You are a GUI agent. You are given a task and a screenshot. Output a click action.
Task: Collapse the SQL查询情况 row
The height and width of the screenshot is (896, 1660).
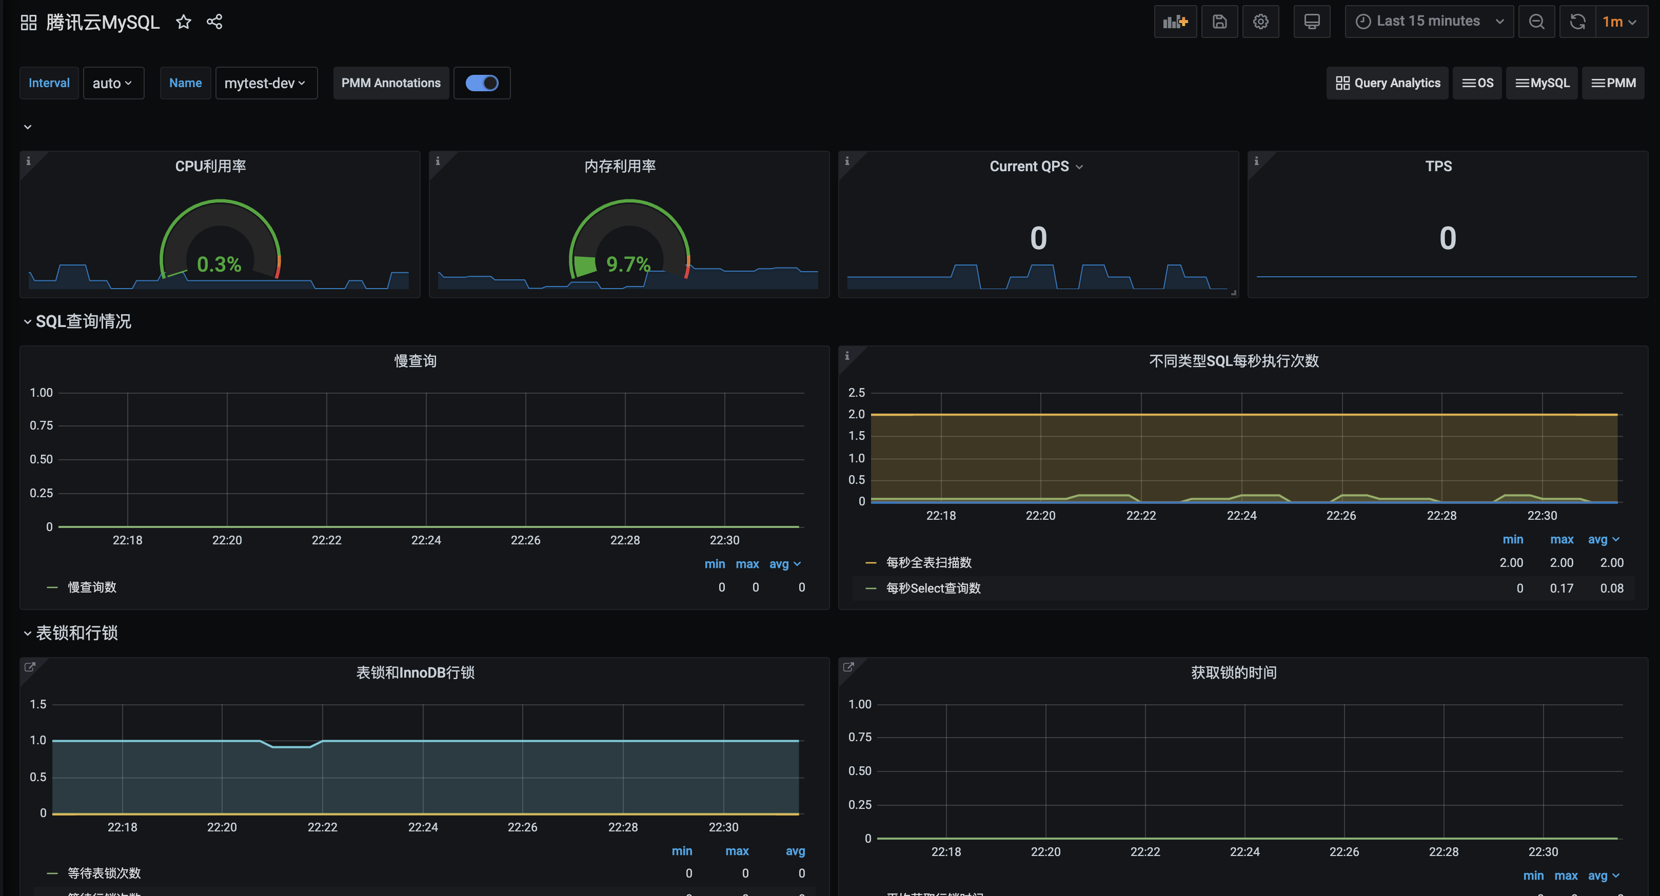83,321
